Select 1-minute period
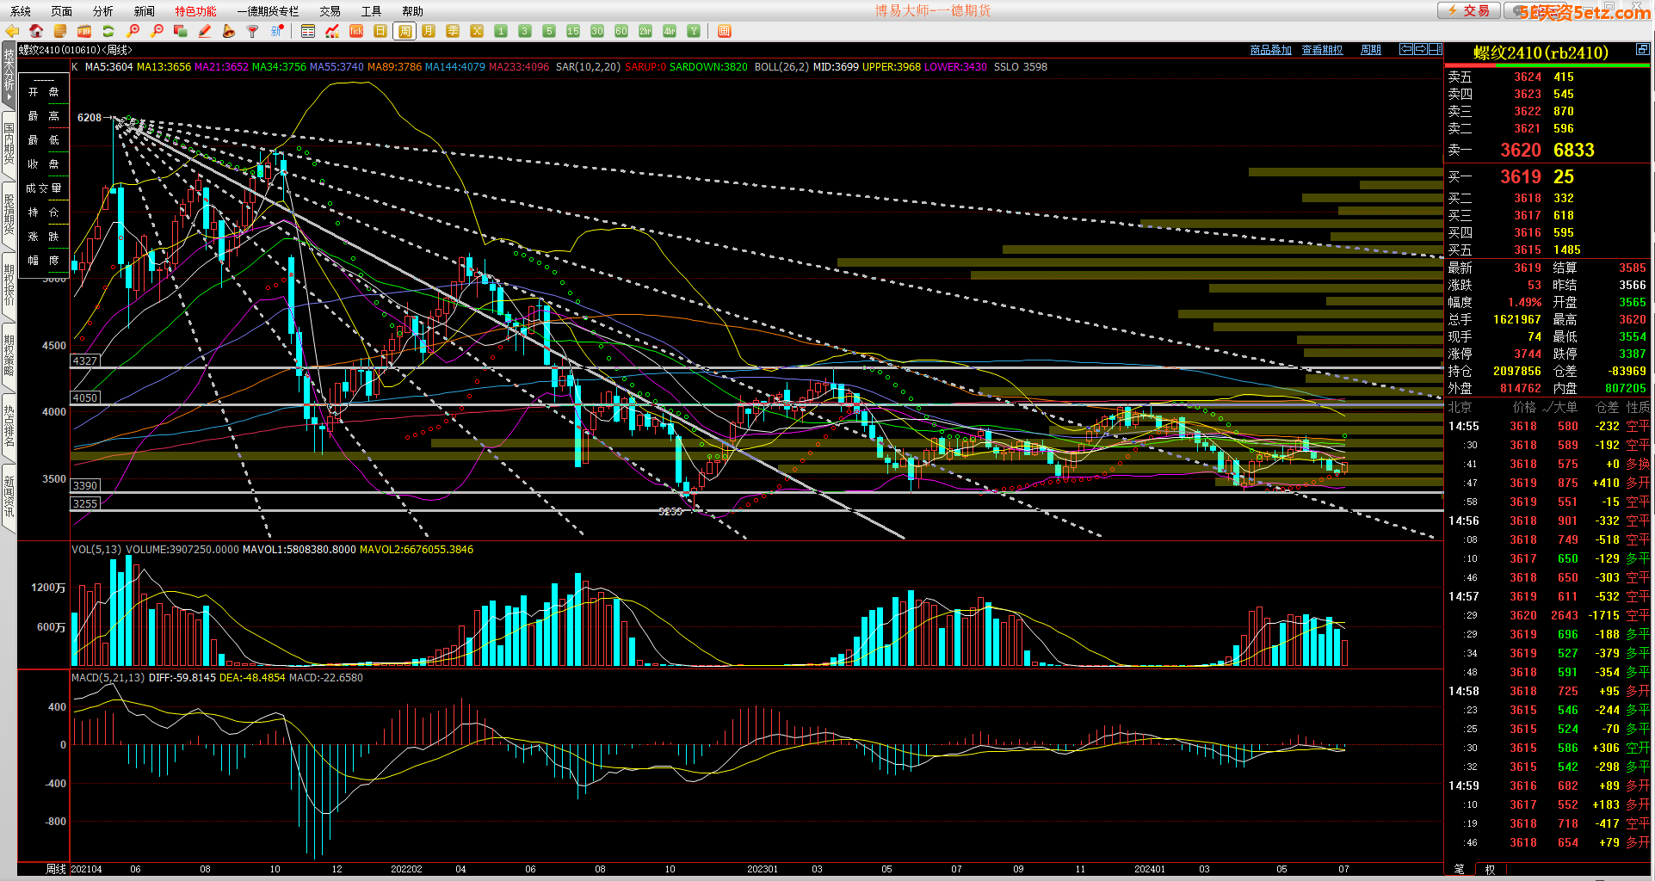The image size is (1655, 881). click(501, 31)
